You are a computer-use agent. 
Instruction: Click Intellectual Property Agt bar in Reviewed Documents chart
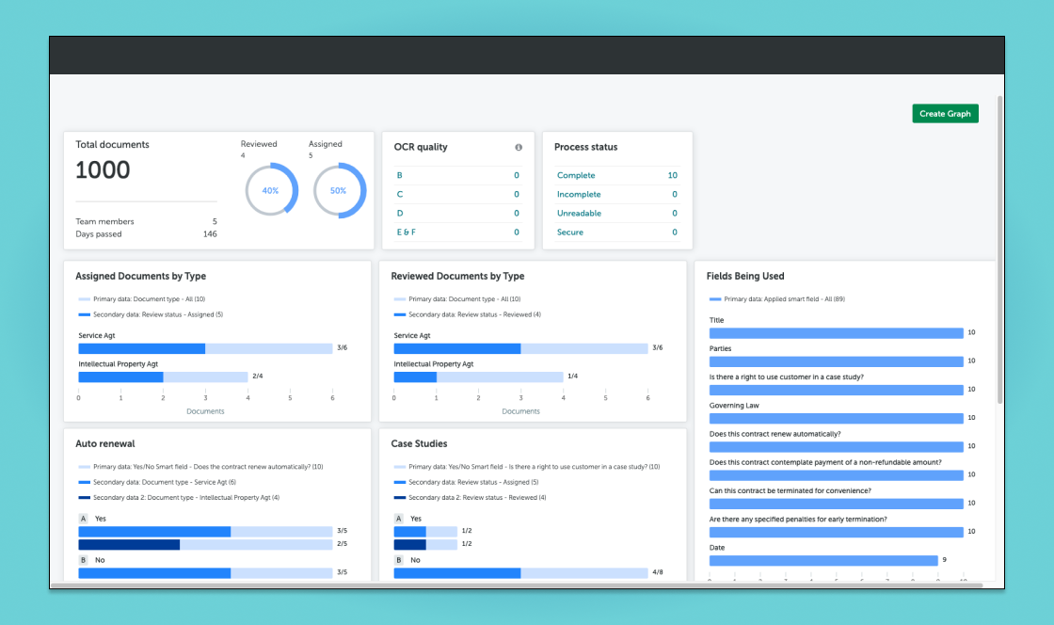pyautogui.click(x=414, y=377)
